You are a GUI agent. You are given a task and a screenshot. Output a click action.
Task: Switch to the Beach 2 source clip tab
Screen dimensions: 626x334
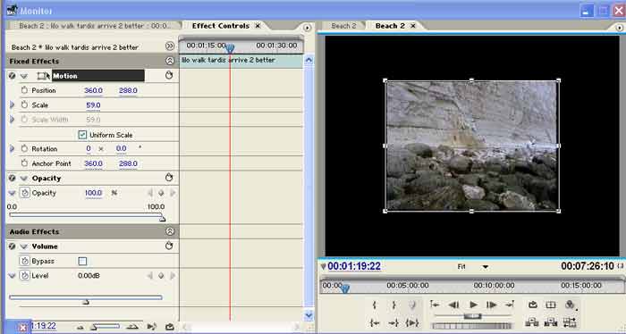tap(94, 26)
